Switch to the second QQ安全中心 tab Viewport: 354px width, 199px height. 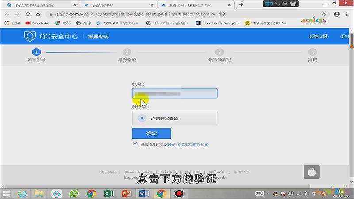(102, 5)
